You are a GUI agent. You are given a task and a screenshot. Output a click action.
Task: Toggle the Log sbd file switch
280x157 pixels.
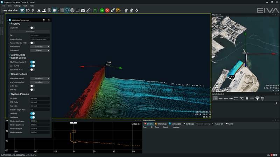pos(32,27)
